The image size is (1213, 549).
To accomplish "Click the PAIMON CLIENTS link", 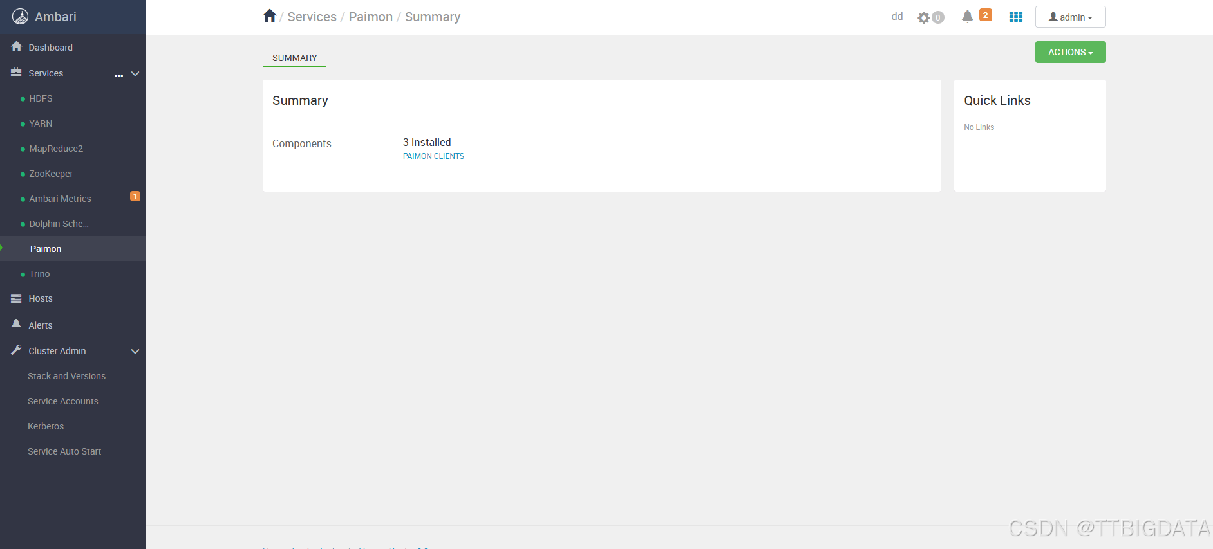I will pos(433,156).
